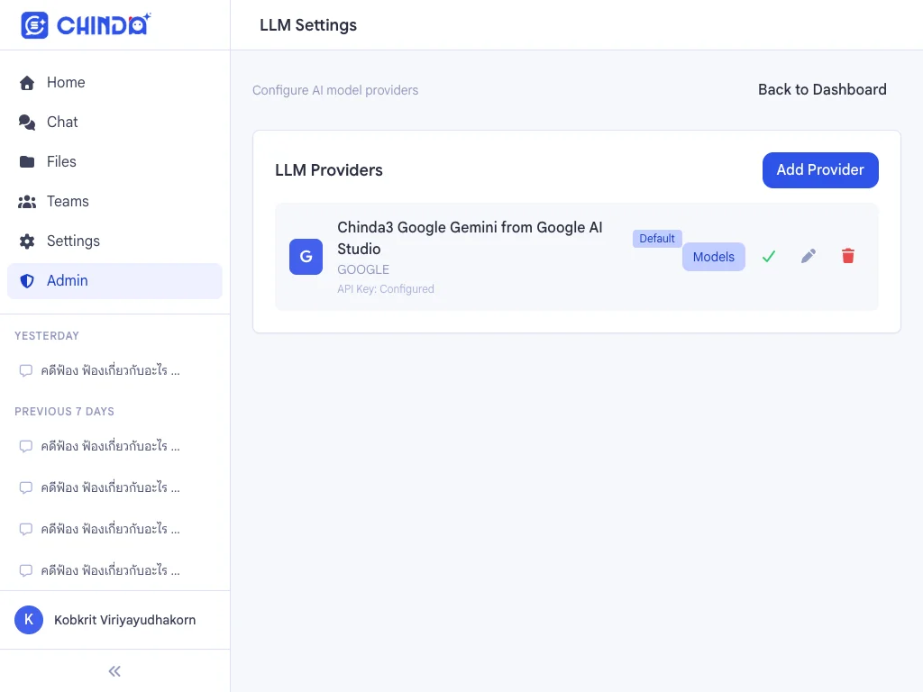Collapse the sidebar with double chevron
This screenshot has height=692, width=923.
(x=114, y=671)
